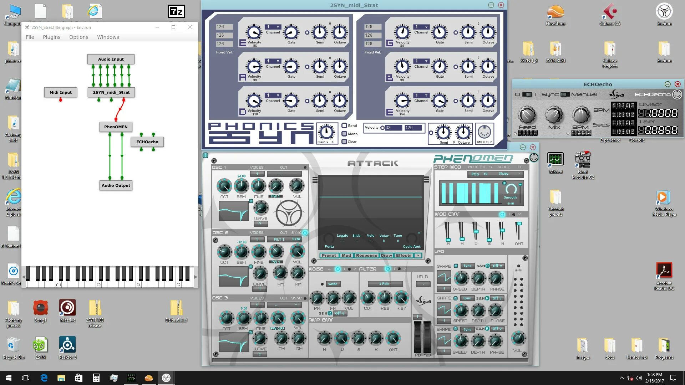Click the Mod button in PhenOMEN display
685x385 pixels.
click(x=346, y=256)
